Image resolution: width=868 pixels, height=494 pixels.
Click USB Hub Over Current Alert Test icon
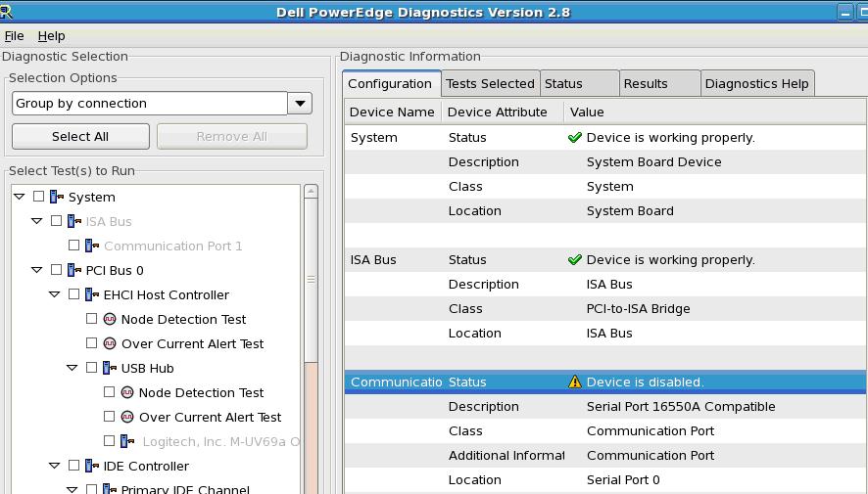tap(127, 417)
